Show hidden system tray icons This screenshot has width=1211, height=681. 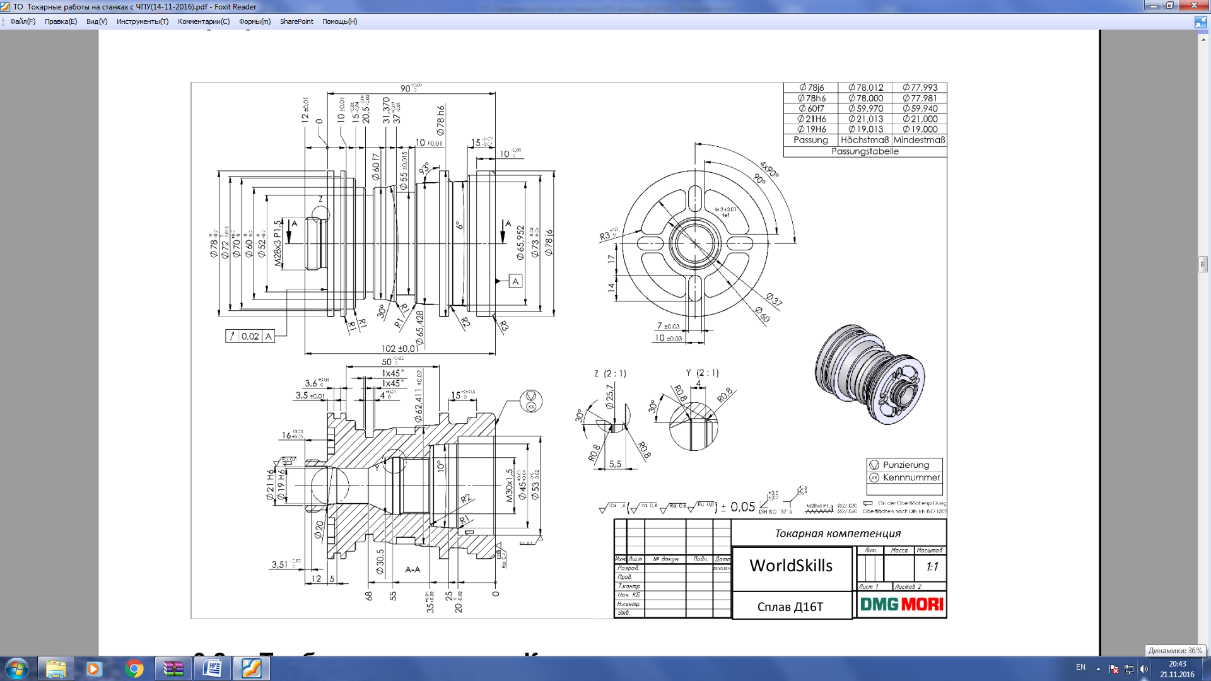(1098, 669)
